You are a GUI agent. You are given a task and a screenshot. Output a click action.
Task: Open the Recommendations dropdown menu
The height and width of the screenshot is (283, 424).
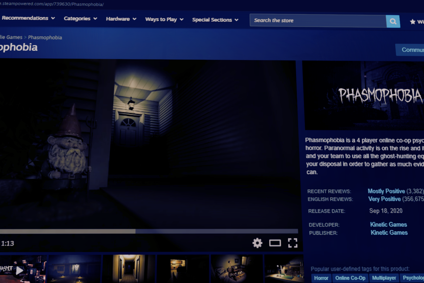coord(28,18)
